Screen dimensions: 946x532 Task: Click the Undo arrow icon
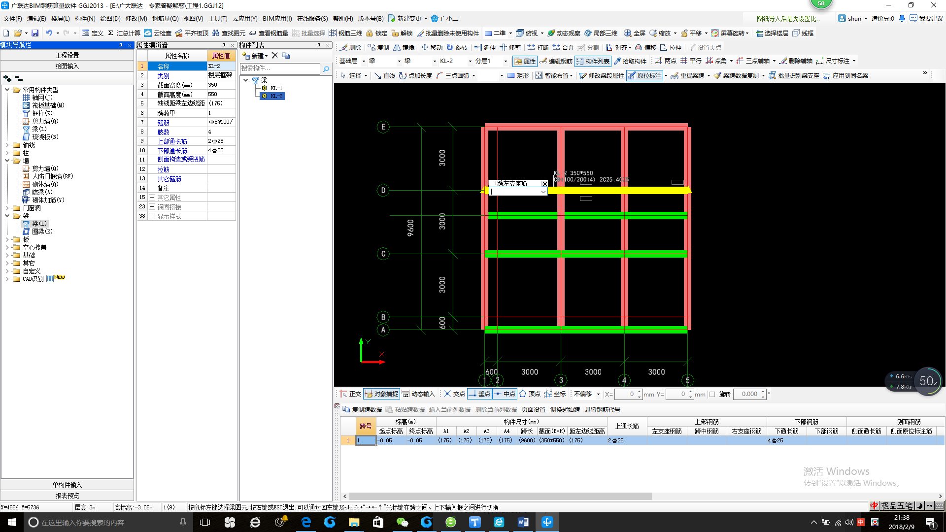point(49,33)
